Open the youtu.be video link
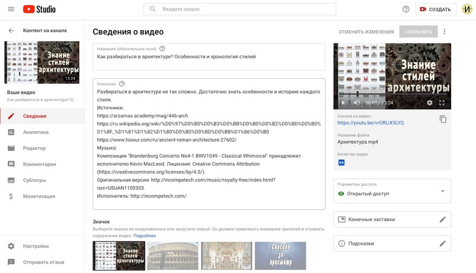 pos(370,123)
